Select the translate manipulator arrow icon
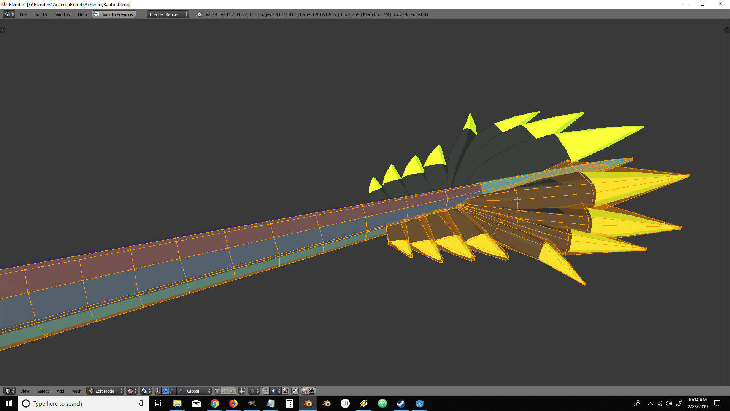 pos(165,391)
